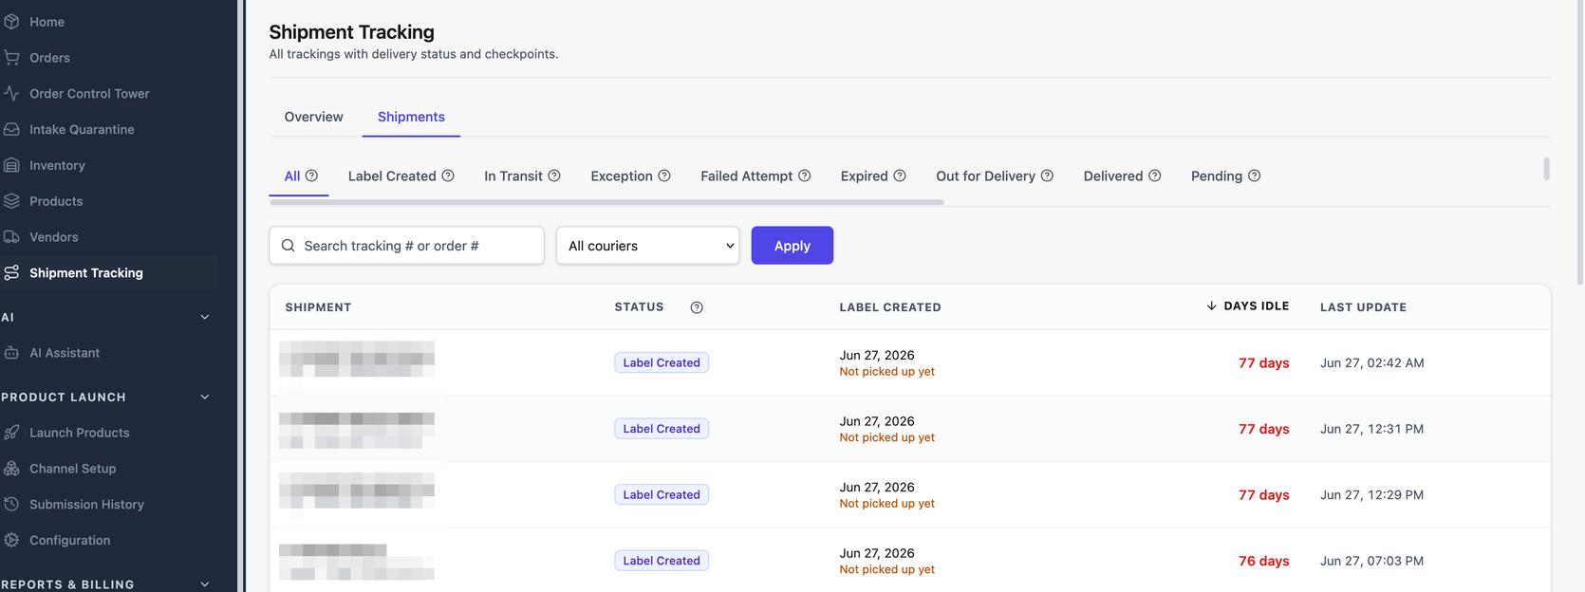The width and height of the screenshot is (1585, 592).
Task: Click last update 'Jun 27, 02:42 AM'
Action: (x=1371, y=363)
